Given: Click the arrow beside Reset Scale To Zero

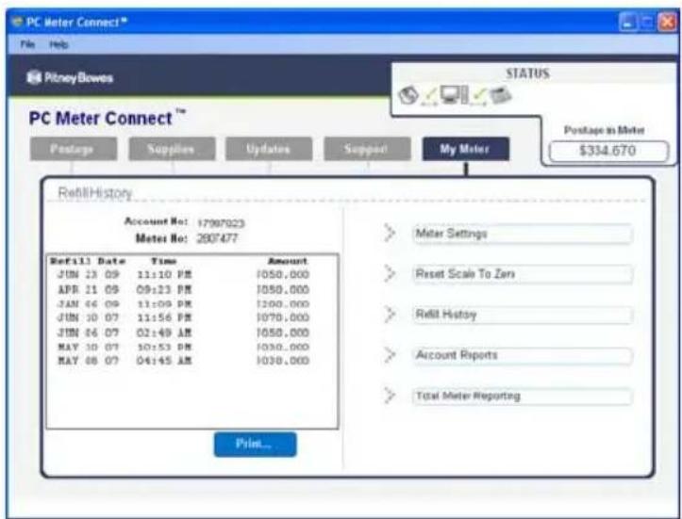Looking at the screenshot, I should click(x=390, y=273).
